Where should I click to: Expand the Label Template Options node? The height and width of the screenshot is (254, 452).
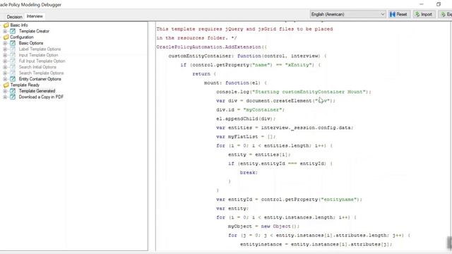5,49
